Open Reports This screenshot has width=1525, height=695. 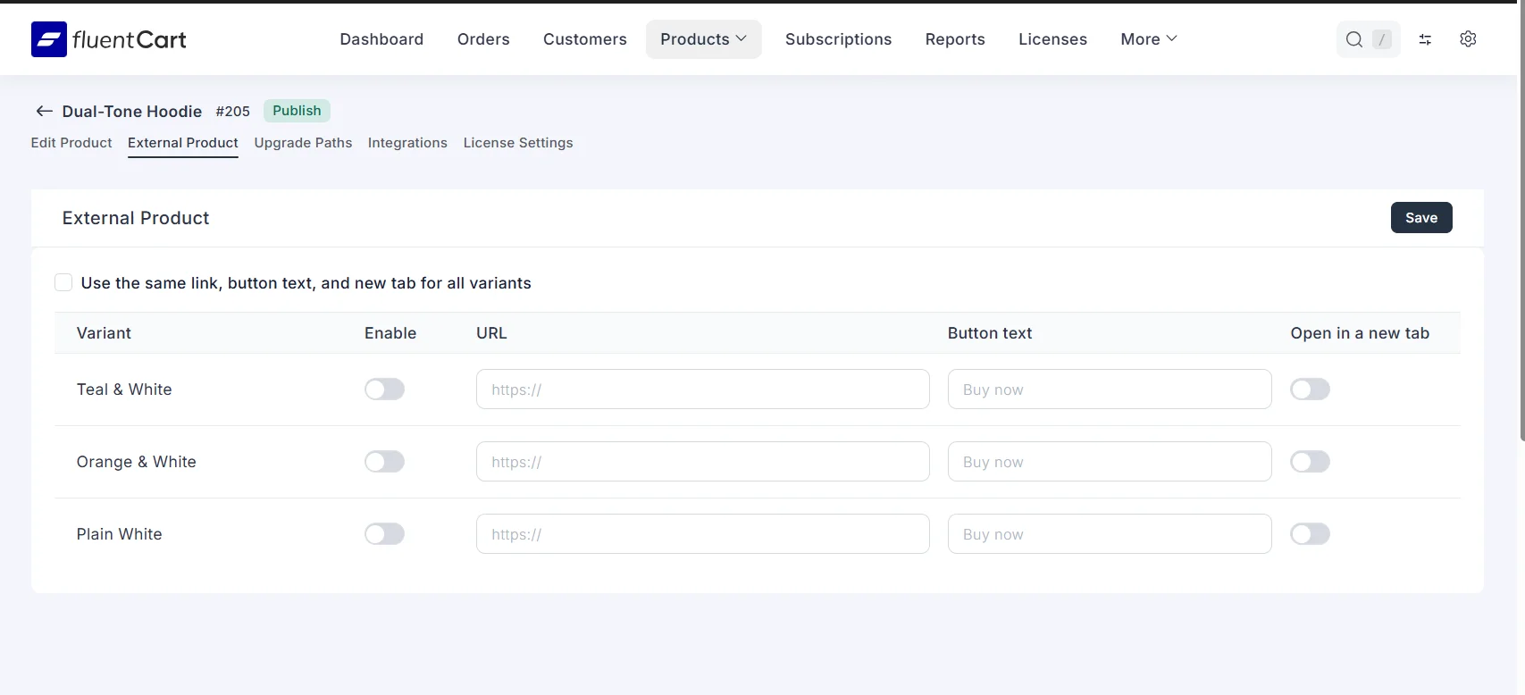[955, 39]
